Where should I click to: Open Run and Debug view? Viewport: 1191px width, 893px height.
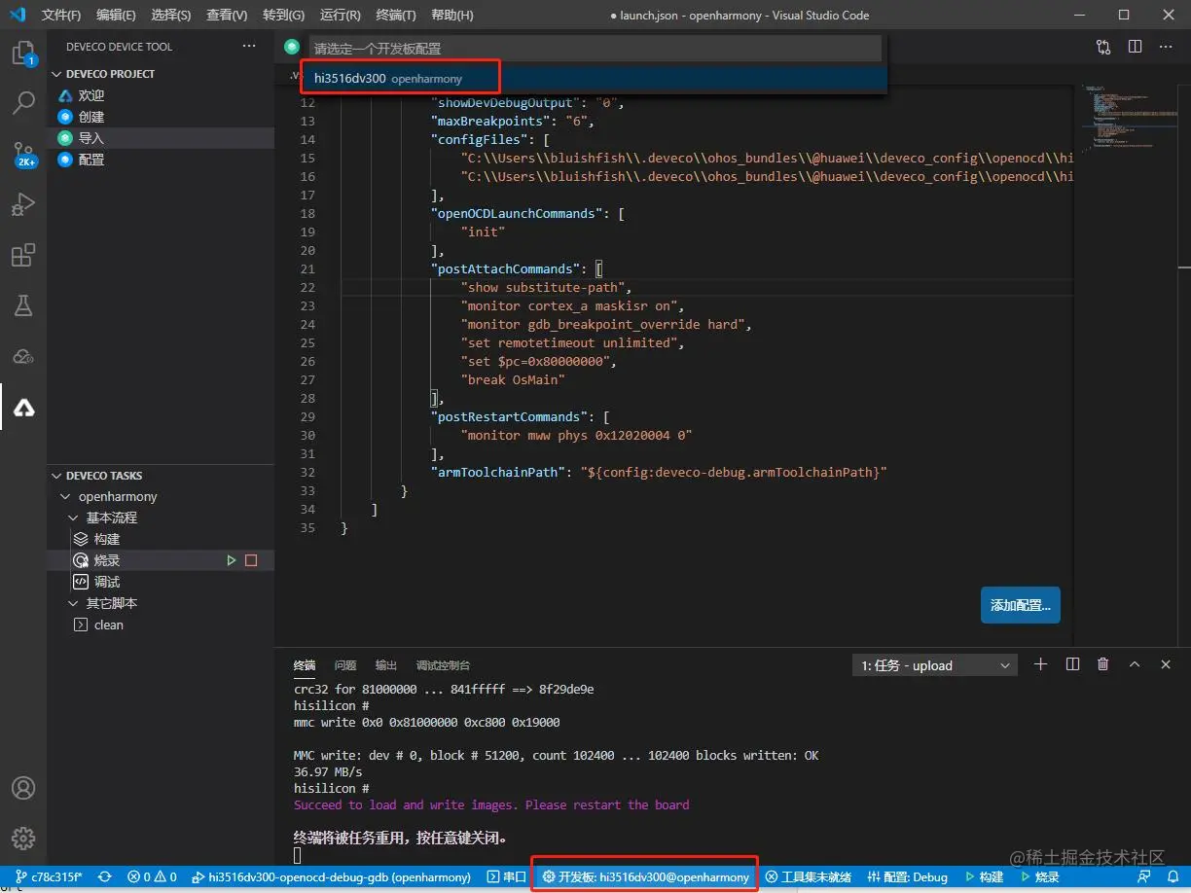click(23, 204)
